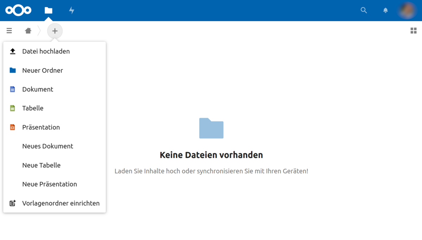This screenshot has height=240, width=422.
Task: Click the empty folder placeholder image
Action: pos(211,128)
